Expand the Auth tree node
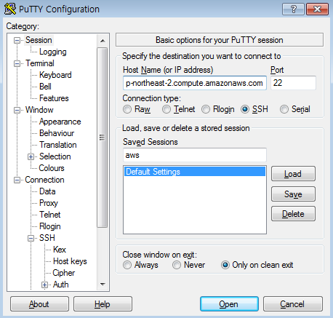Viewport: 333px width, 318px height. 44,285
